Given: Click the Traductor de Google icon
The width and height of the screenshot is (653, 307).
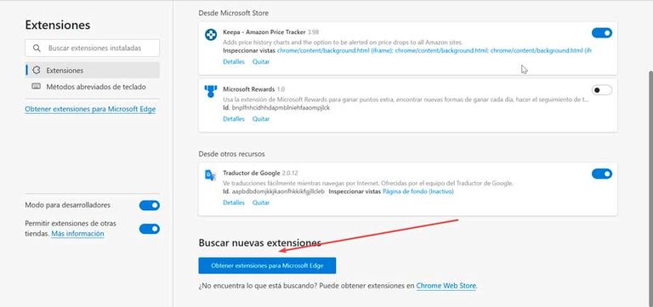Looking at the screenshot, I should coord(211,175).
